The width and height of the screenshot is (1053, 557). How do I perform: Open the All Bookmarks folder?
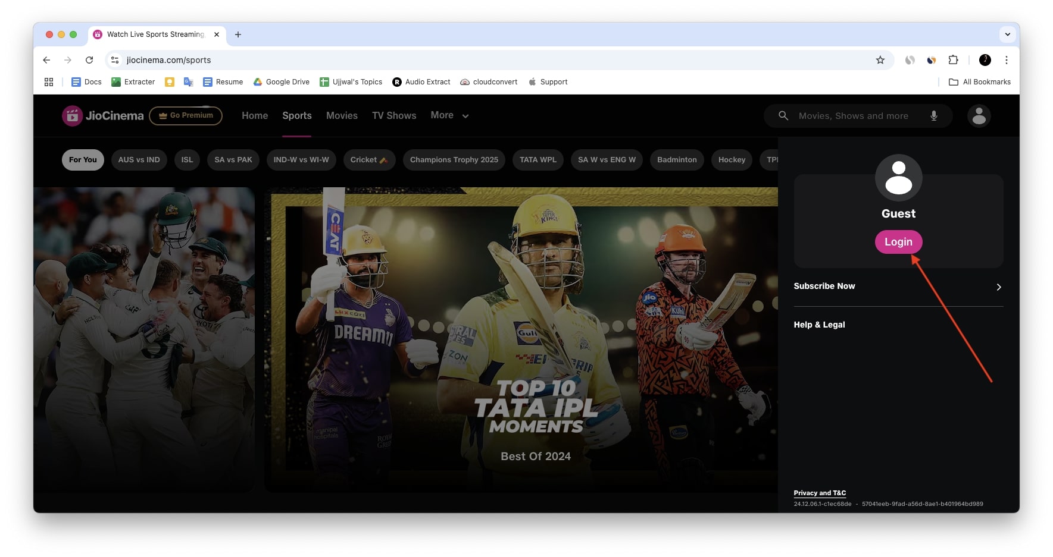(x=979, y=82)
